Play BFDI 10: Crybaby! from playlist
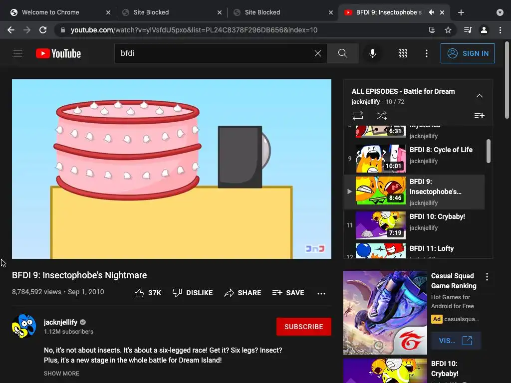 (x=414, y=225)
